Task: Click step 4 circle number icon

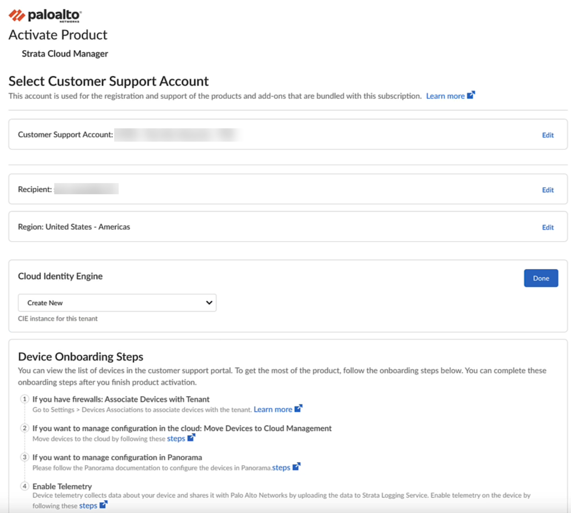Action: click(x=25, y=486)
